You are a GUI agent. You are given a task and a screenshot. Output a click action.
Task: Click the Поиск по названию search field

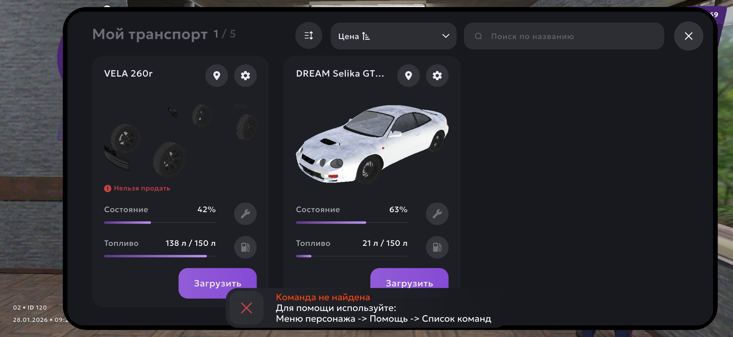[564, 36]
